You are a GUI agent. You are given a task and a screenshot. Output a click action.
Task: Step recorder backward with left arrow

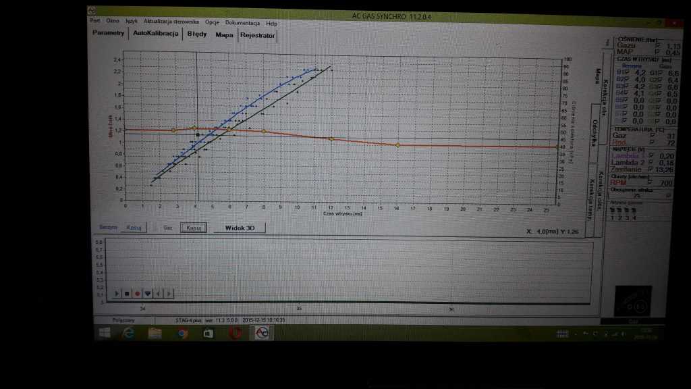[x=158, y=293]
